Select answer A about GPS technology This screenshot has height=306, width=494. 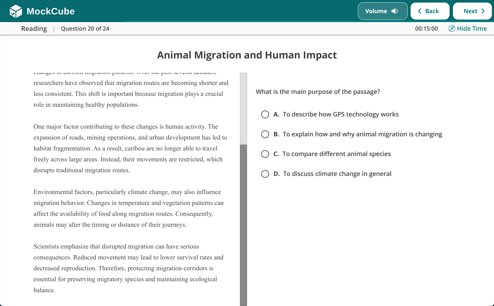click(265, 114)
